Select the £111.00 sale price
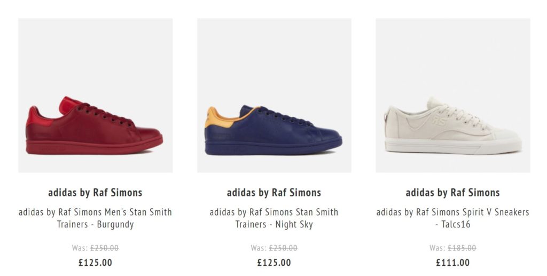547x276 pixels. 452,263
